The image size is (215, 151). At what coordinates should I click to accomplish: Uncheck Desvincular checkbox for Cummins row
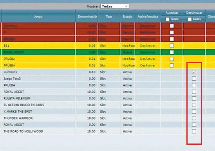coord(194,72)
